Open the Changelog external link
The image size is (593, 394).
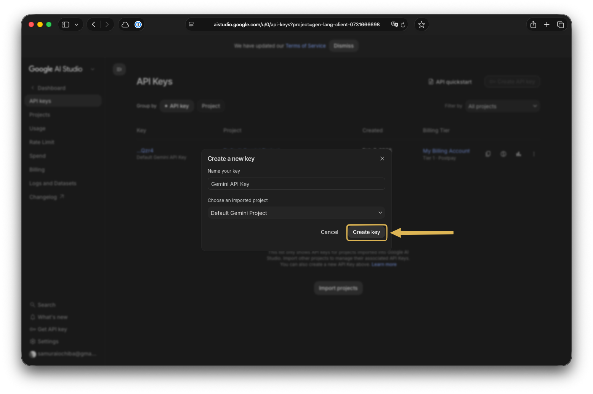46,197
